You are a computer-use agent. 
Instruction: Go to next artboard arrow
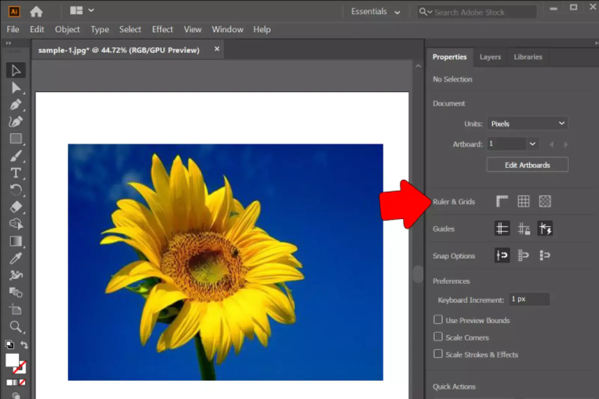566,144
